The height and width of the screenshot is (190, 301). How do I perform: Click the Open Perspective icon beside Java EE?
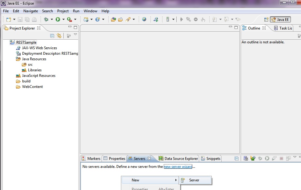pyautogui.click(x=266, y=19)
